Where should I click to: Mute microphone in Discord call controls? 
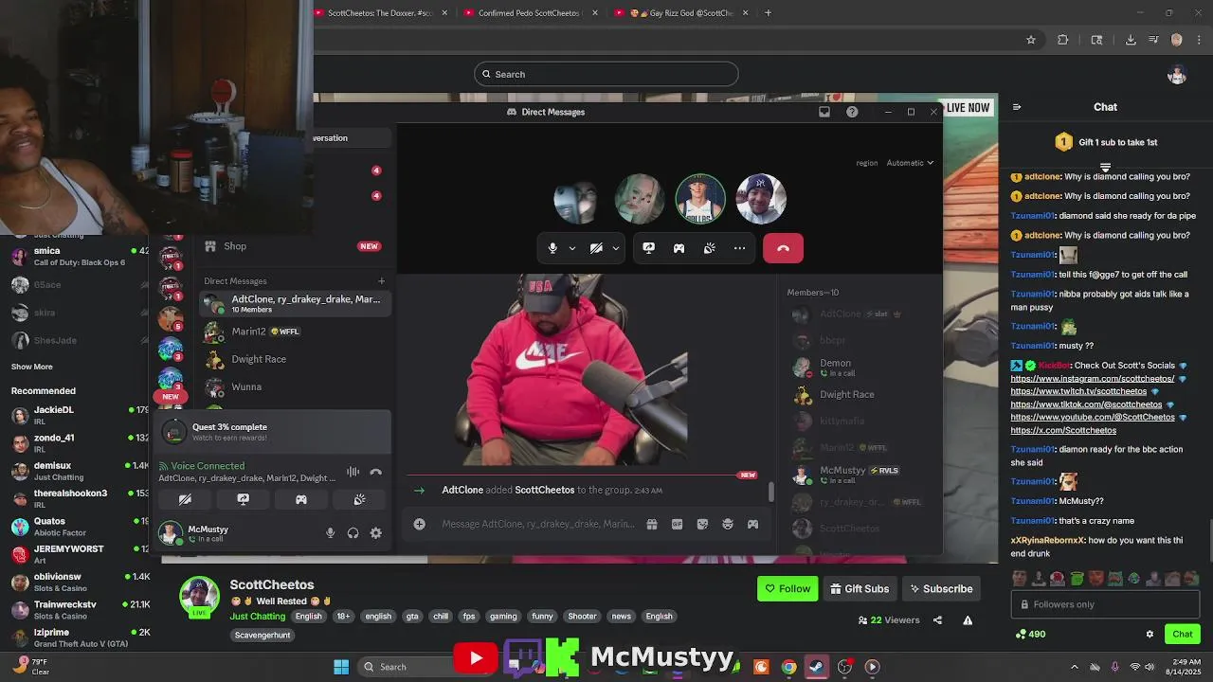click(x=552, y=248)
